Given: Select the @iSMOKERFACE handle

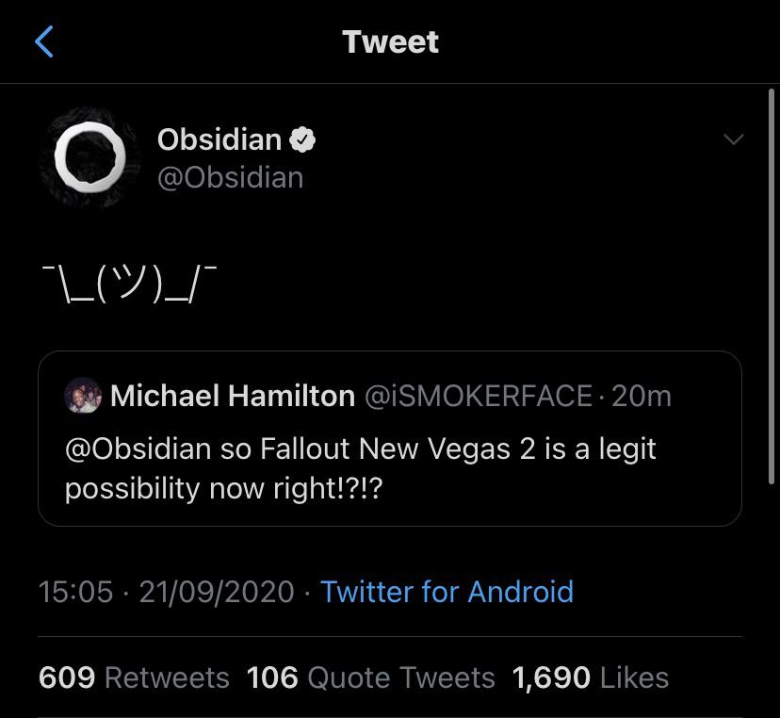Looking at the screenshot, I should (479, 397).
